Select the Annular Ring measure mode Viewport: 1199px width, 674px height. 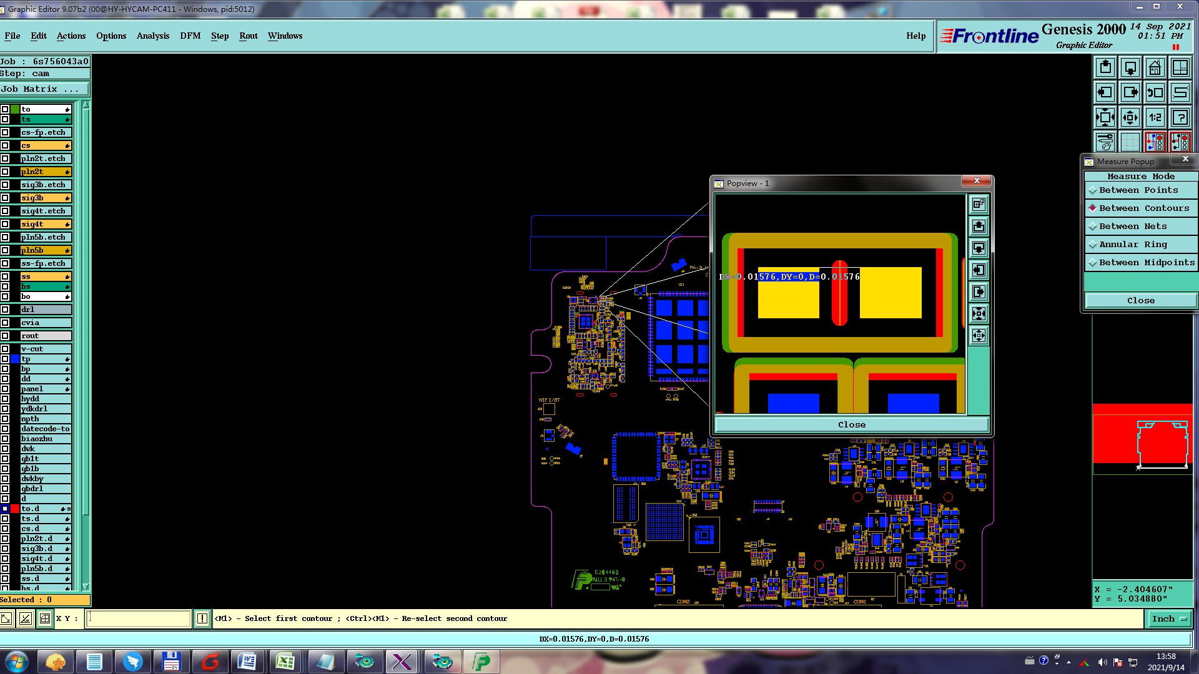pyautogui.click(x=1133, y=245)
